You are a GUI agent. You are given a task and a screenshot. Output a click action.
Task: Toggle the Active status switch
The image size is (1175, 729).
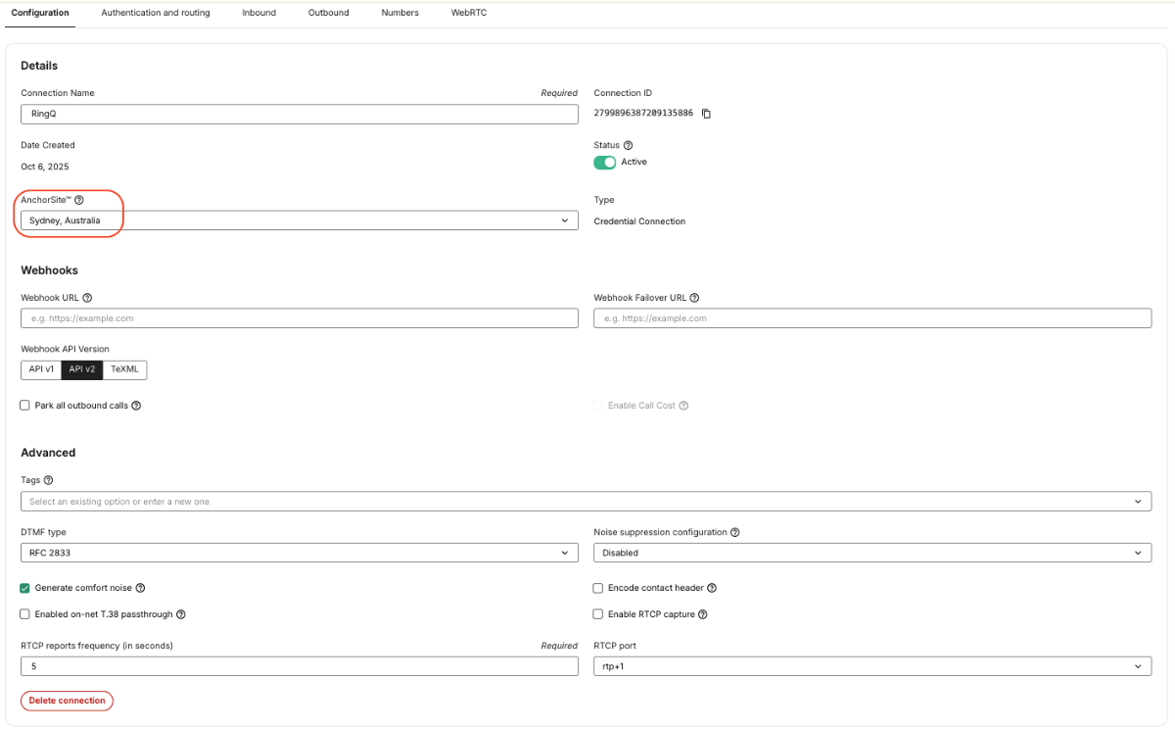click(x=605, y=162)
